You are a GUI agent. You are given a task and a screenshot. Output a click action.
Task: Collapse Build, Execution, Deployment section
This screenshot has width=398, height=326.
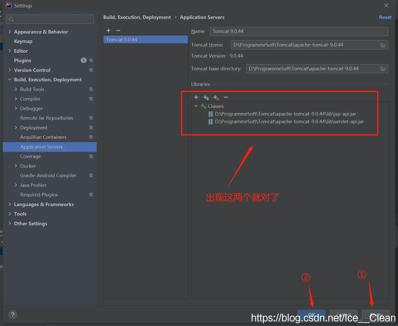10,80
